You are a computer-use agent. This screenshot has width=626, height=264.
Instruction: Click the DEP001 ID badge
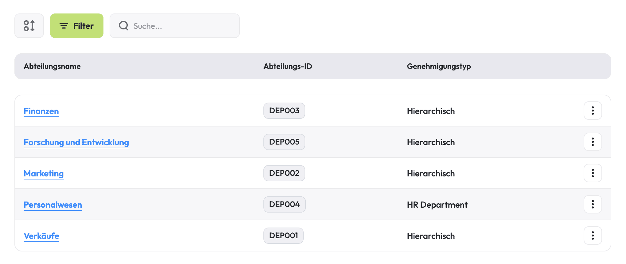283,236
